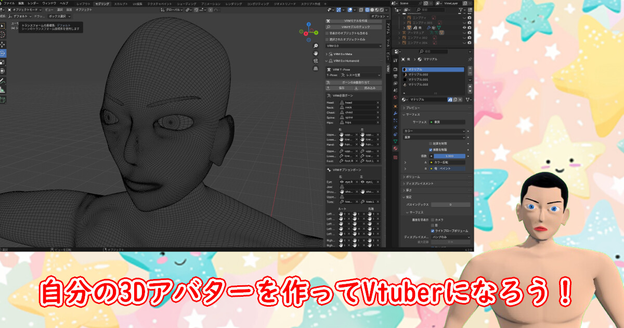
Task: Add a material slot with plus
Action: tap(470, 68)
